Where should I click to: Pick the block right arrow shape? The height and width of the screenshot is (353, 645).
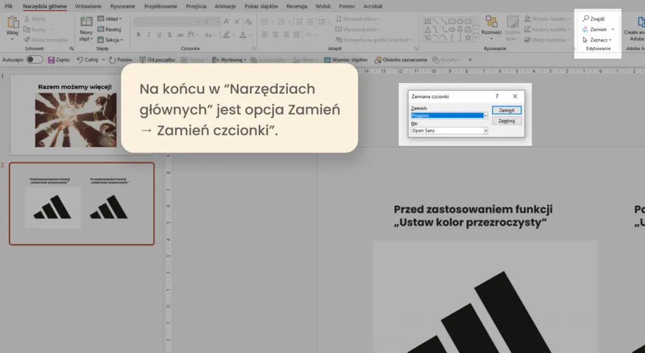452,29
